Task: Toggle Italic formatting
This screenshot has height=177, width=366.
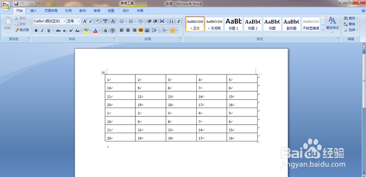Action: [42, 31]
